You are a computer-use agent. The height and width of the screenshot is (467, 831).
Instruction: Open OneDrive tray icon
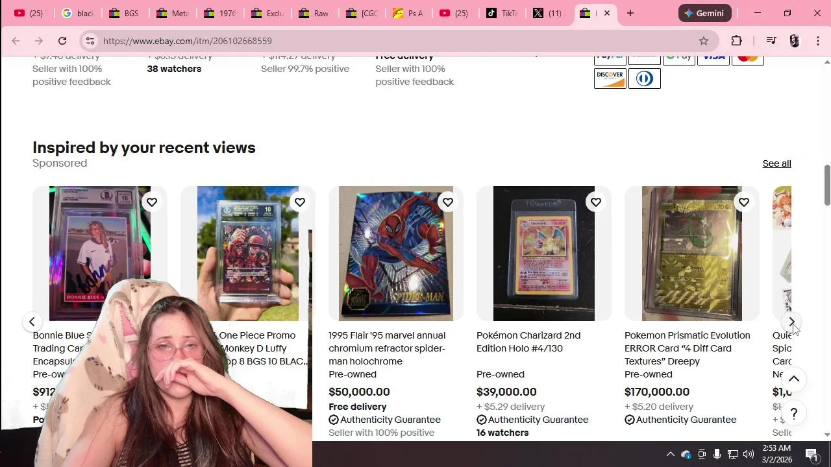686,454
